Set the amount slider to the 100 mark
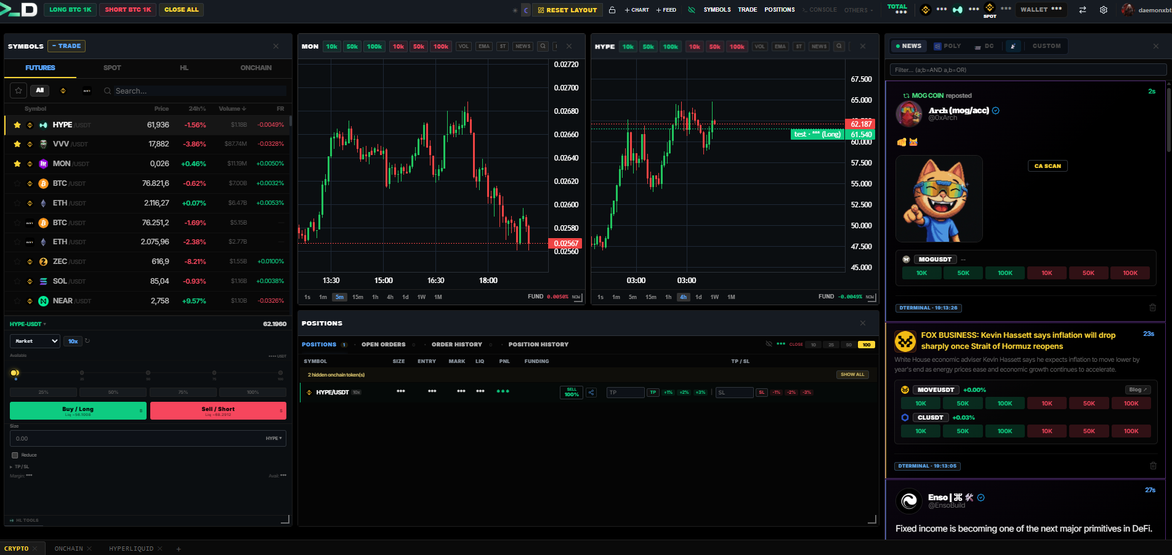The image size is (1172, 555). coord(280,372)
